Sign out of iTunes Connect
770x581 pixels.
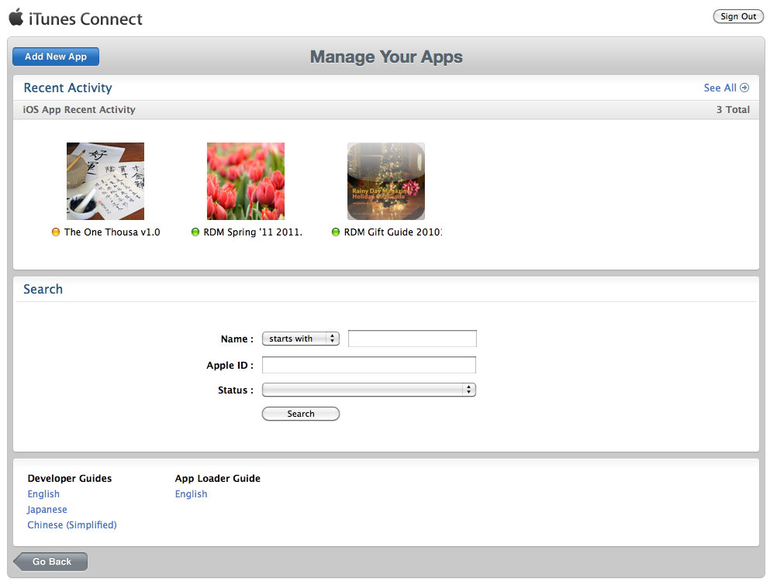coord(738,17)
